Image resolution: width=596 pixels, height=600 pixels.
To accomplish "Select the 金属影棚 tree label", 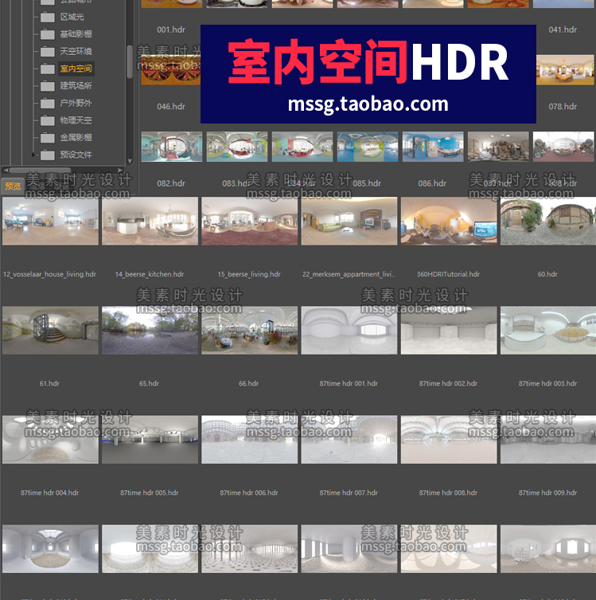I will 76,137.
